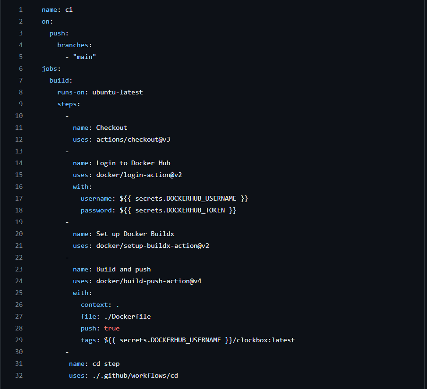The image size is (427, 389).
Task: Select 'ubuntu-latest' on the runs-on line
Action: coord(118,92)
